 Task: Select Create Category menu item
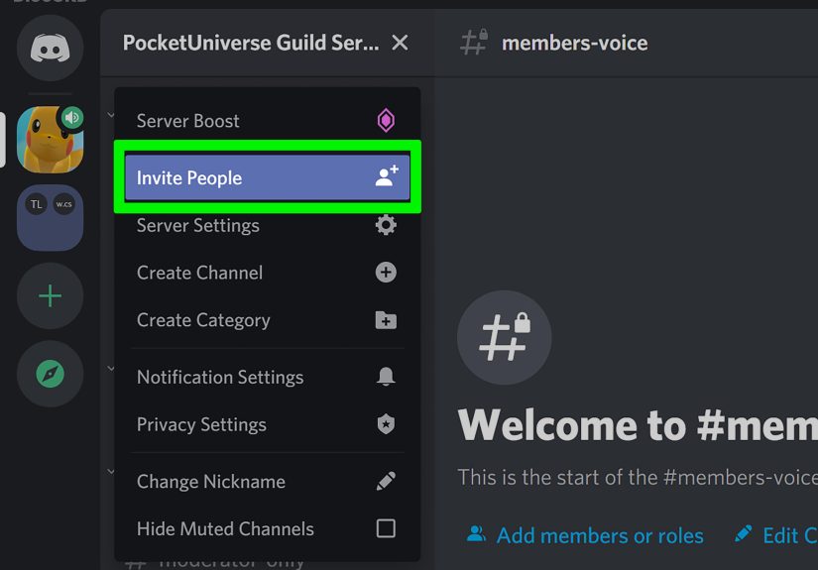[x=267, y=319]
